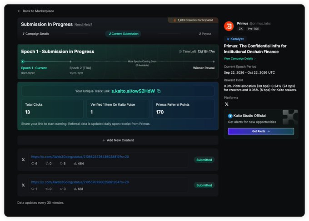Viewport: 309px width, 221px height.
Task: Click the Total Clicks card
Action: coord(52,109)
